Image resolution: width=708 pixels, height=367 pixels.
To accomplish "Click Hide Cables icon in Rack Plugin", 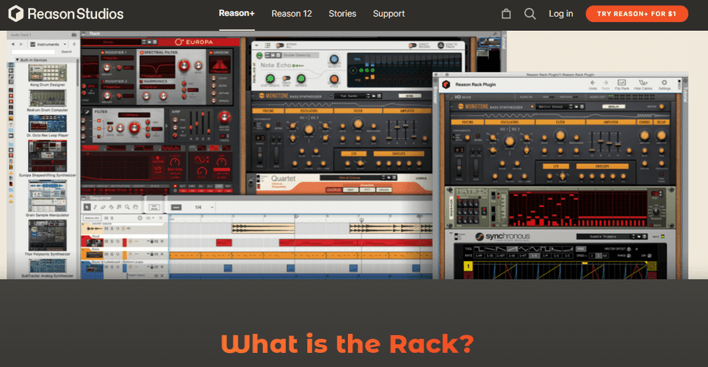I will pos(643,84).
